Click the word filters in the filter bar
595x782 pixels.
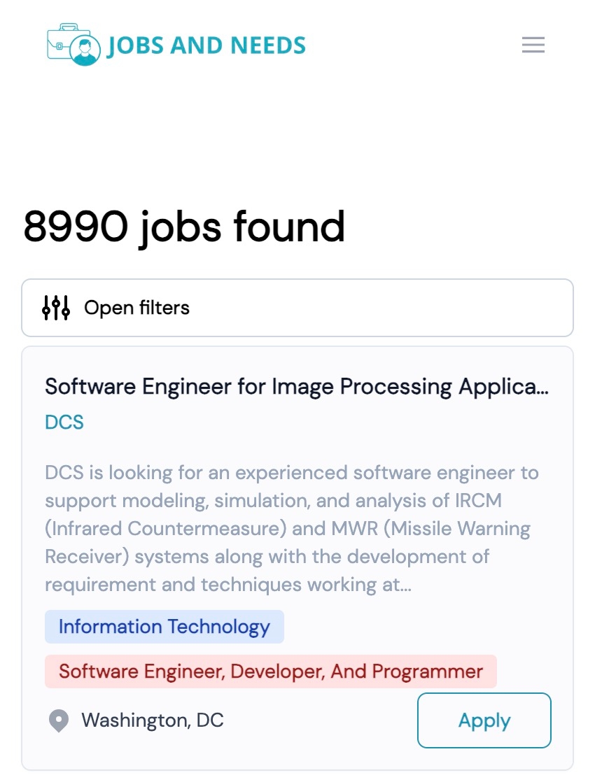(164, 308)
